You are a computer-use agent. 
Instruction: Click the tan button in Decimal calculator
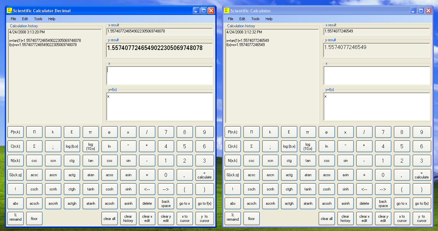91,161
